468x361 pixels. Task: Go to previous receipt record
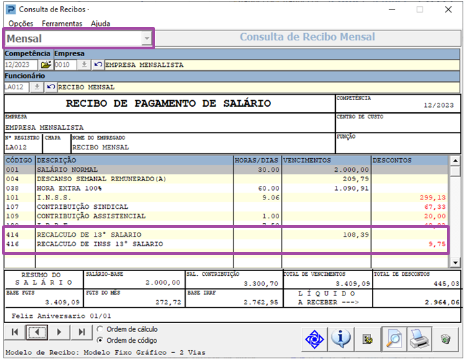click(37, 332)
